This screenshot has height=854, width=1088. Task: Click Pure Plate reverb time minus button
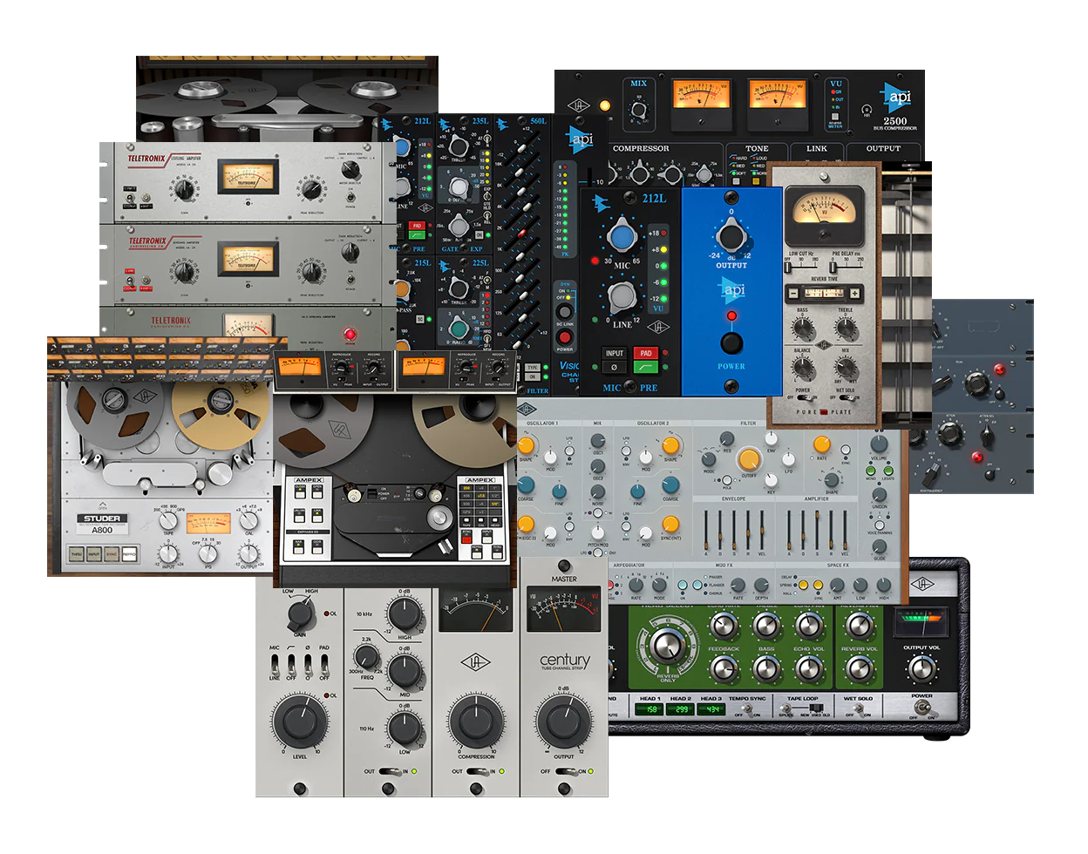pyautogui.click(x=793, y=293)
